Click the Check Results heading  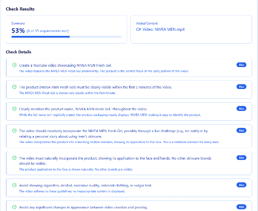pos(20,9)
